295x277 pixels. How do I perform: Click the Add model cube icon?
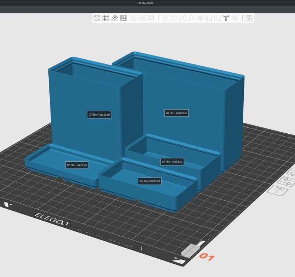[x=97, y=18]
